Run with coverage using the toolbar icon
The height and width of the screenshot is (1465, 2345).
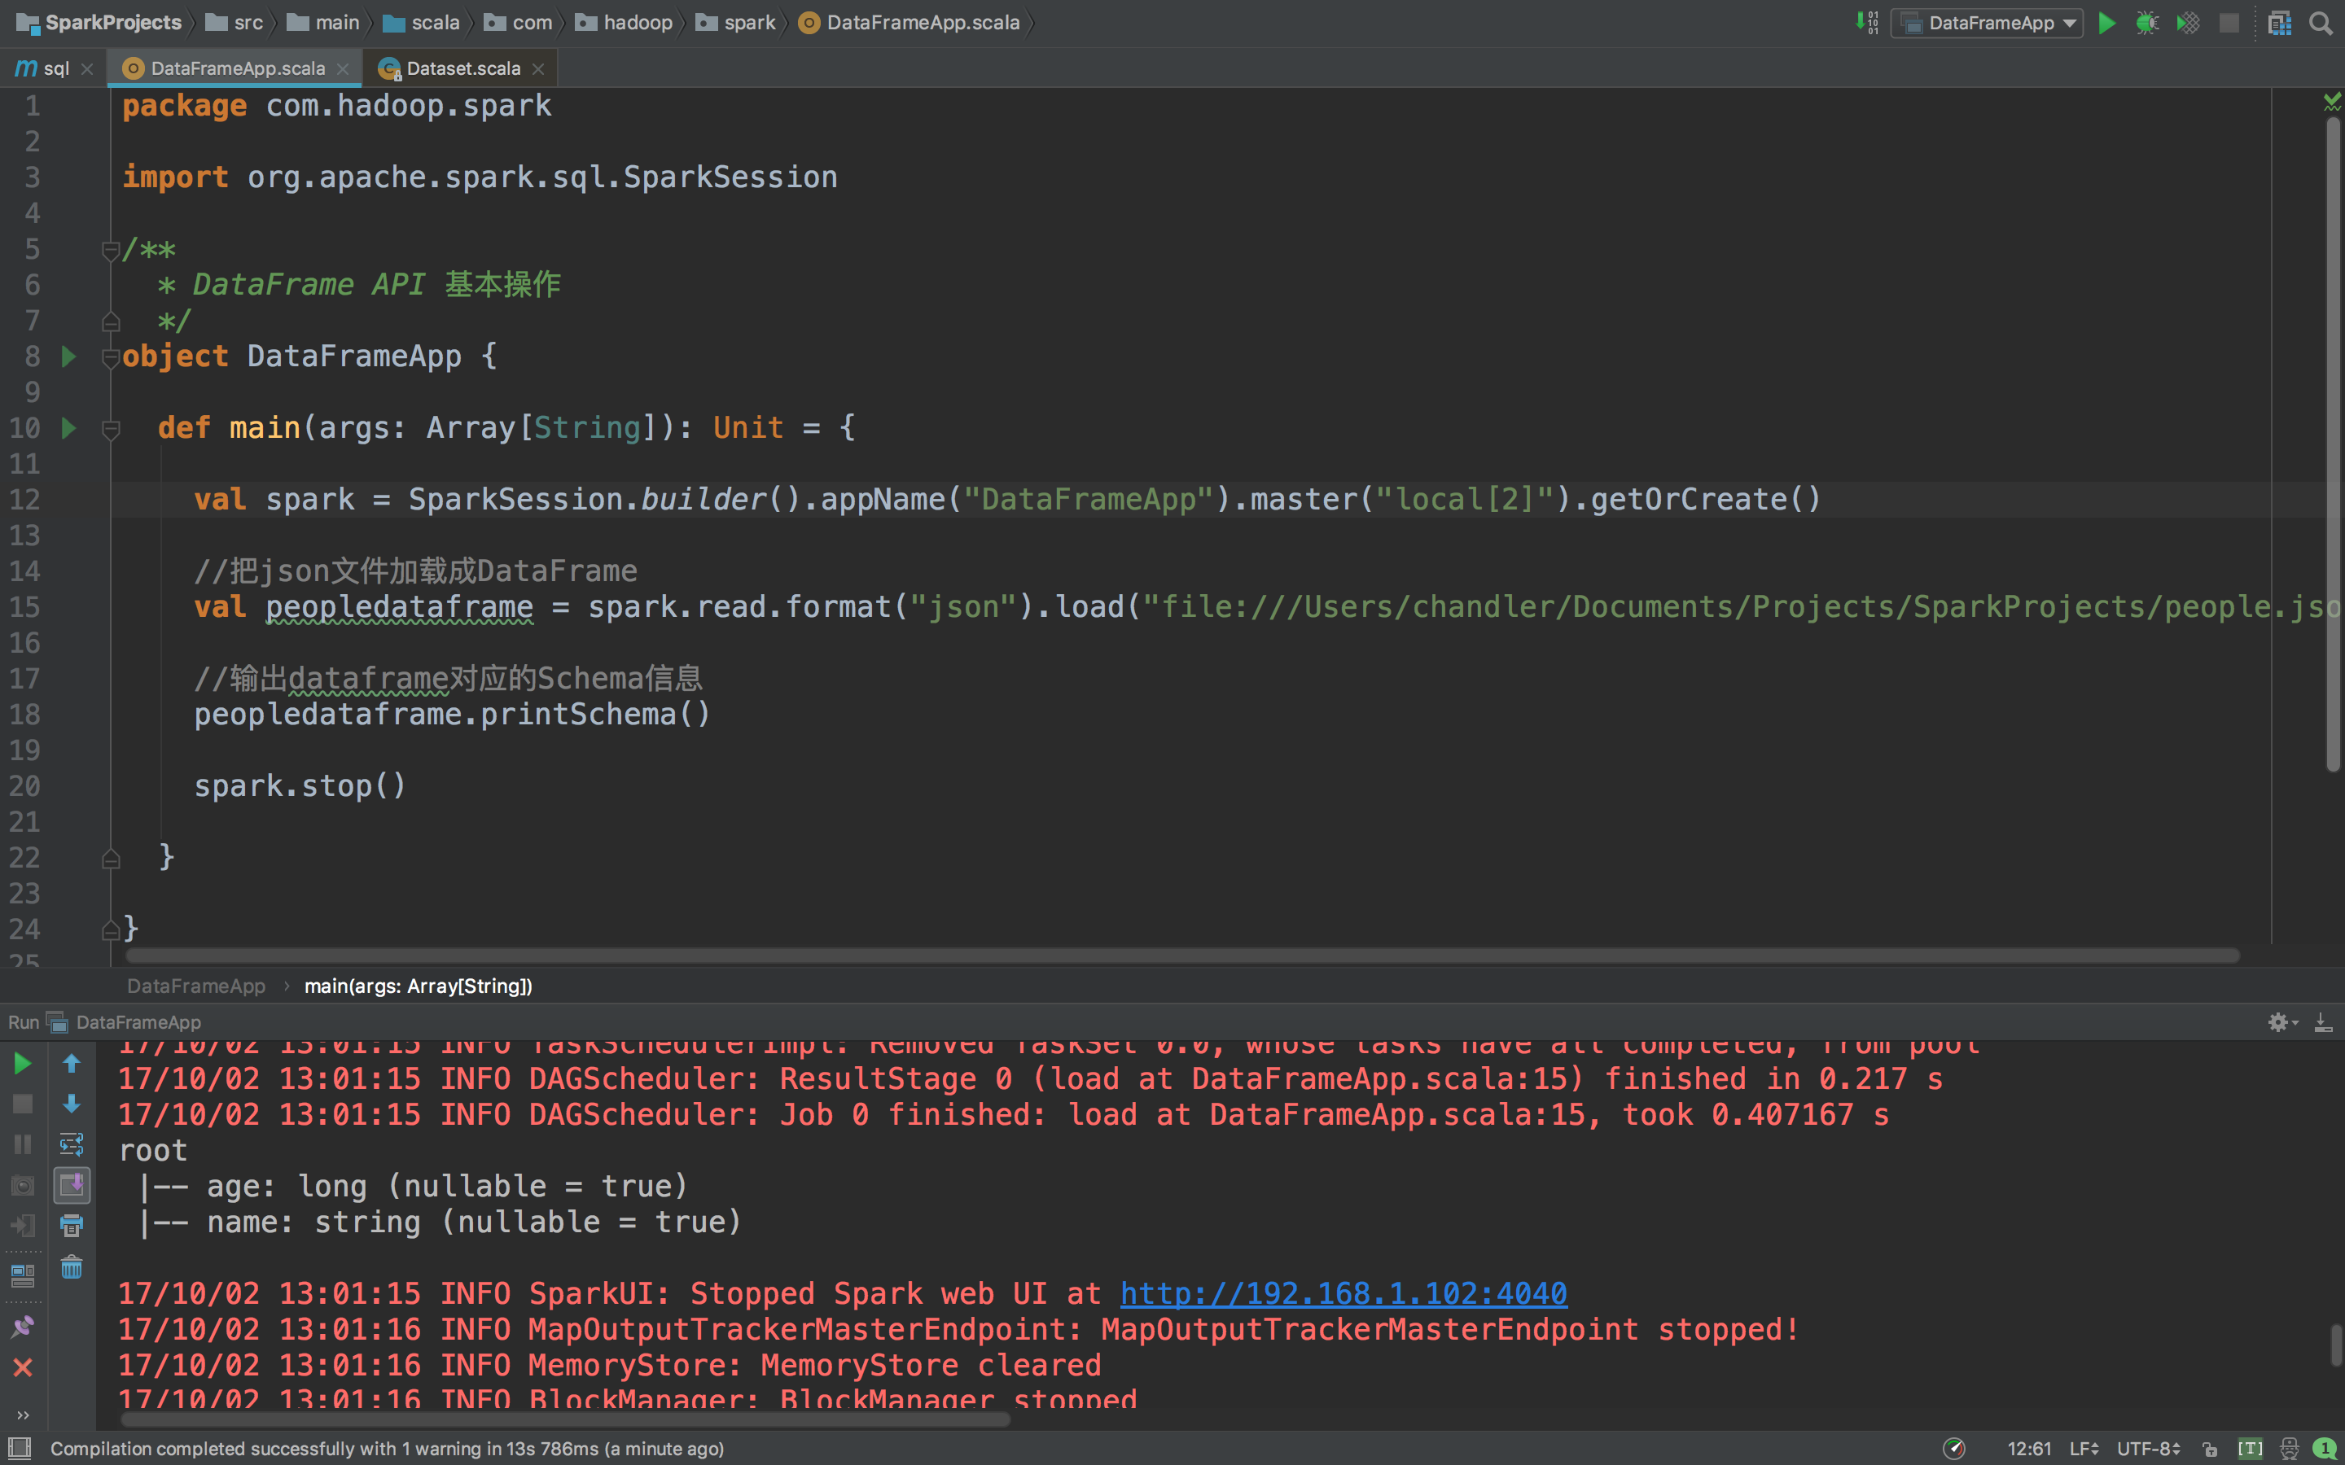2188,22
